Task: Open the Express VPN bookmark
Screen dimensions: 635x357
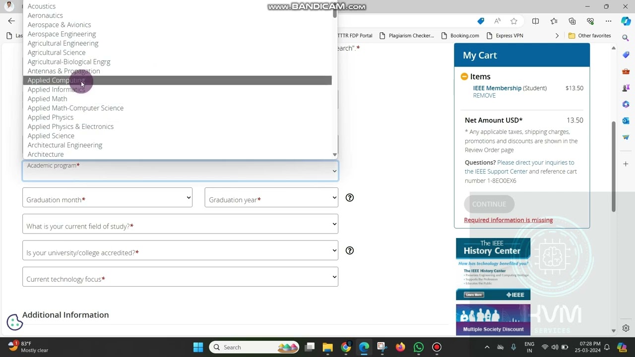Action: point(505,36)
